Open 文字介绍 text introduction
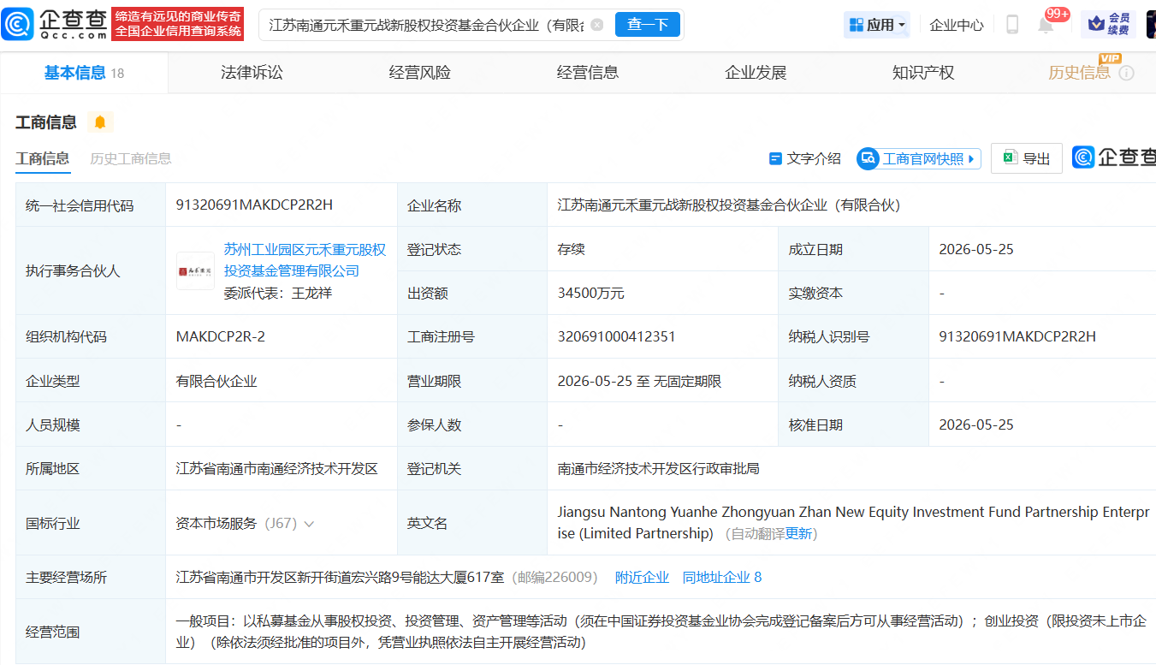1156x665 pixels. pyautogui.click(x=805, y=158)
